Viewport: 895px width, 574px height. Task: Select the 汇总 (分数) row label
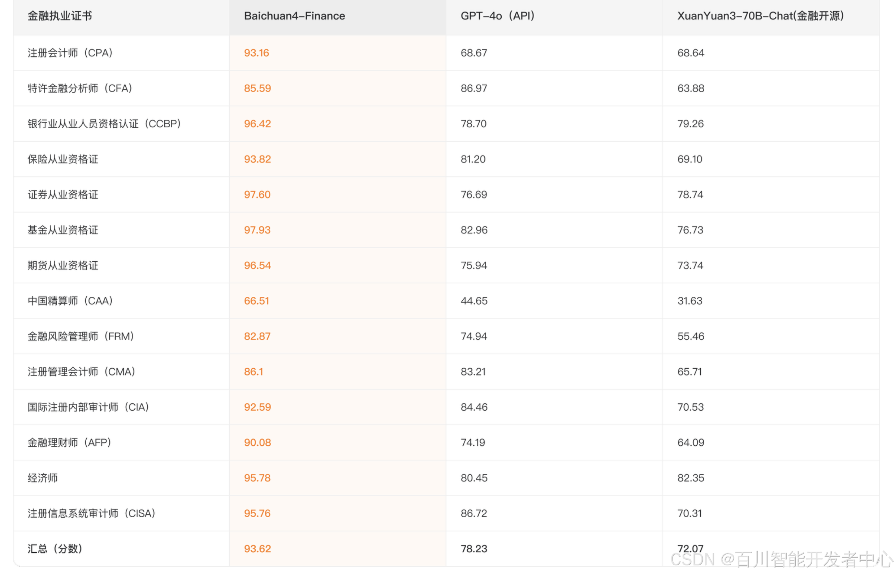coord(55,549)
